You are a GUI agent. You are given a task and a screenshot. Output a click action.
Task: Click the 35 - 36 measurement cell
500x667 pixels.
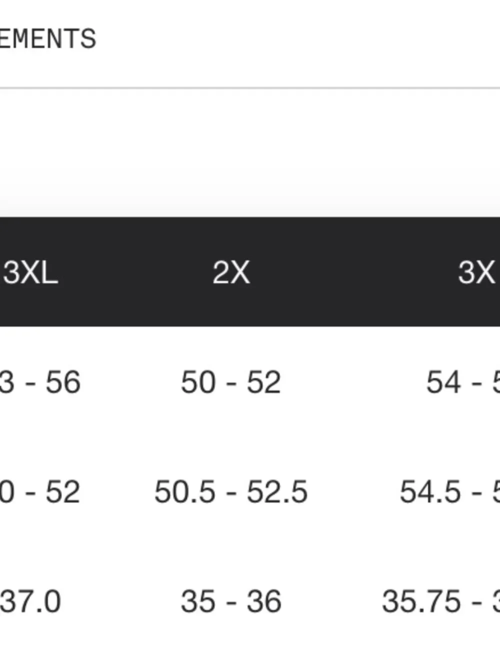230,601
